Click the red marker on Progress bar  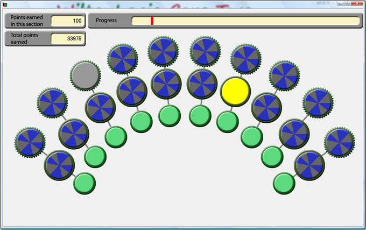[152, 21]
